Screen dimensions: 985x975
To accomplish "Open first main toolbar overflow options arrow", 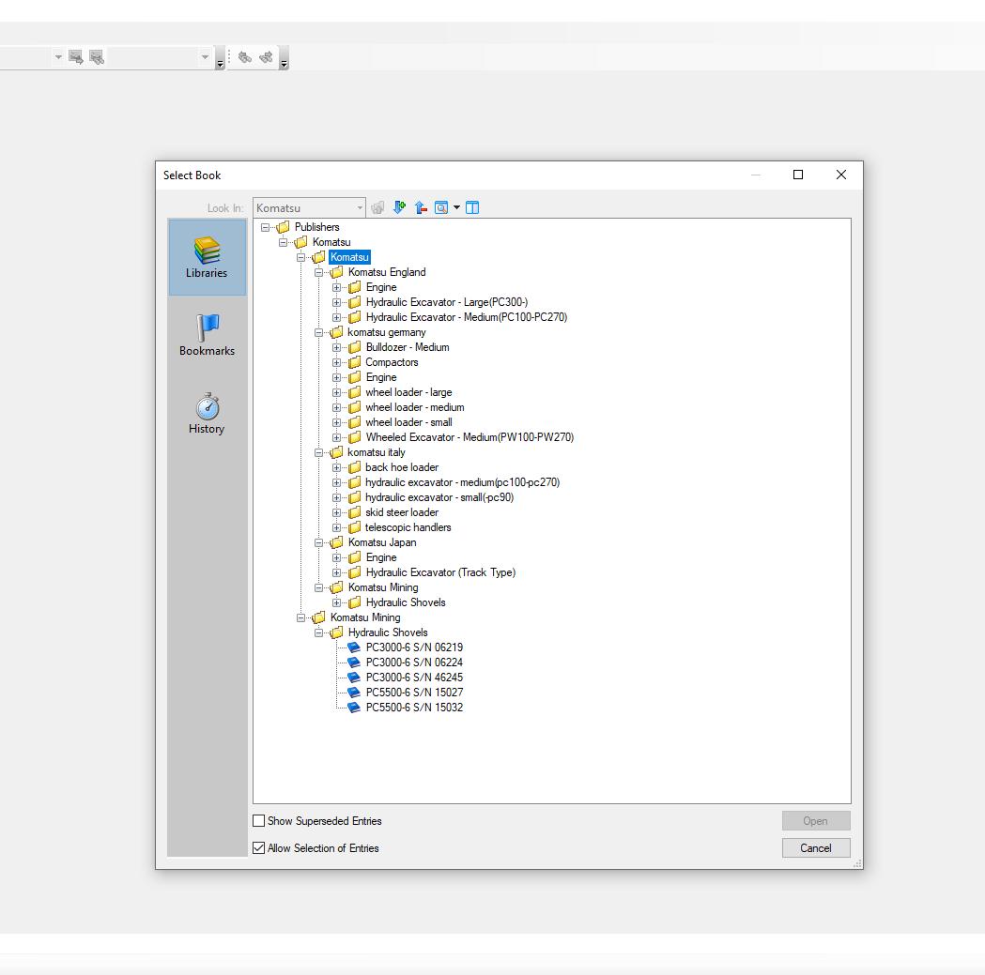I will [x=219, y=58].
